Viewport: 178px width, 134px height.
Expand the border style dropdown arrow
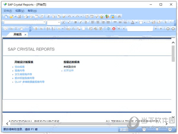pos(145,22)
